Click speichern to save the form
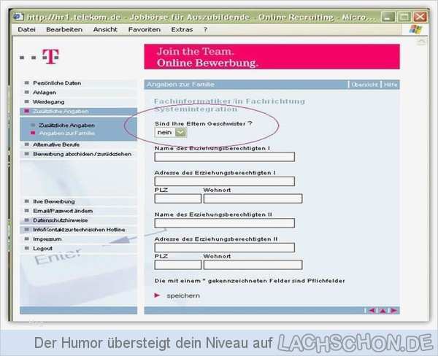438x356 pixels. pos(183,295)
